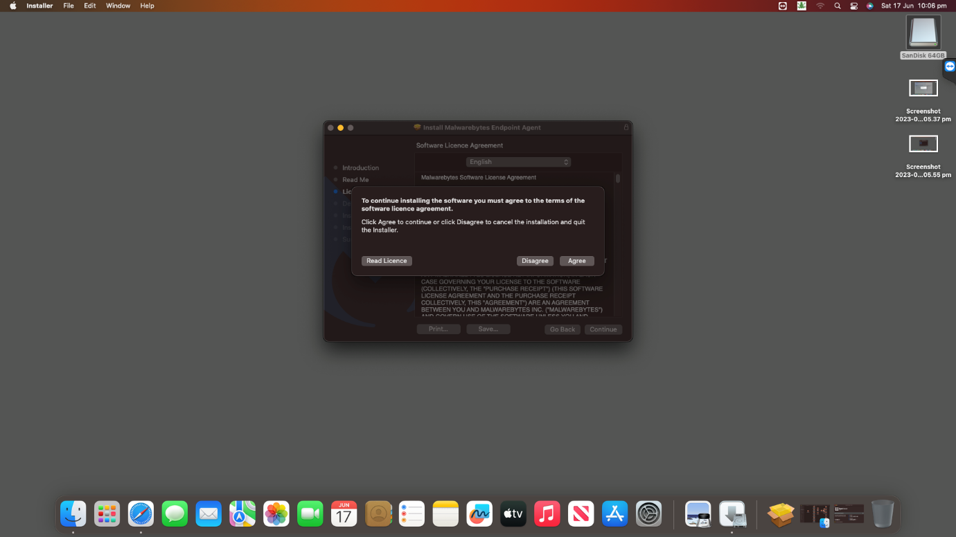956x537 pixels.
Task: Select the Screenshot 2023-0...05.55 pm file
Action: [923, 156]
